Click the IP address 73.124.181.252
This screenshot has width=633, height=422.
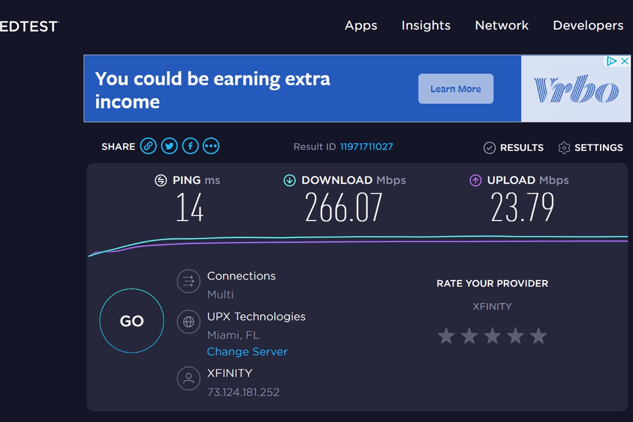243,392
